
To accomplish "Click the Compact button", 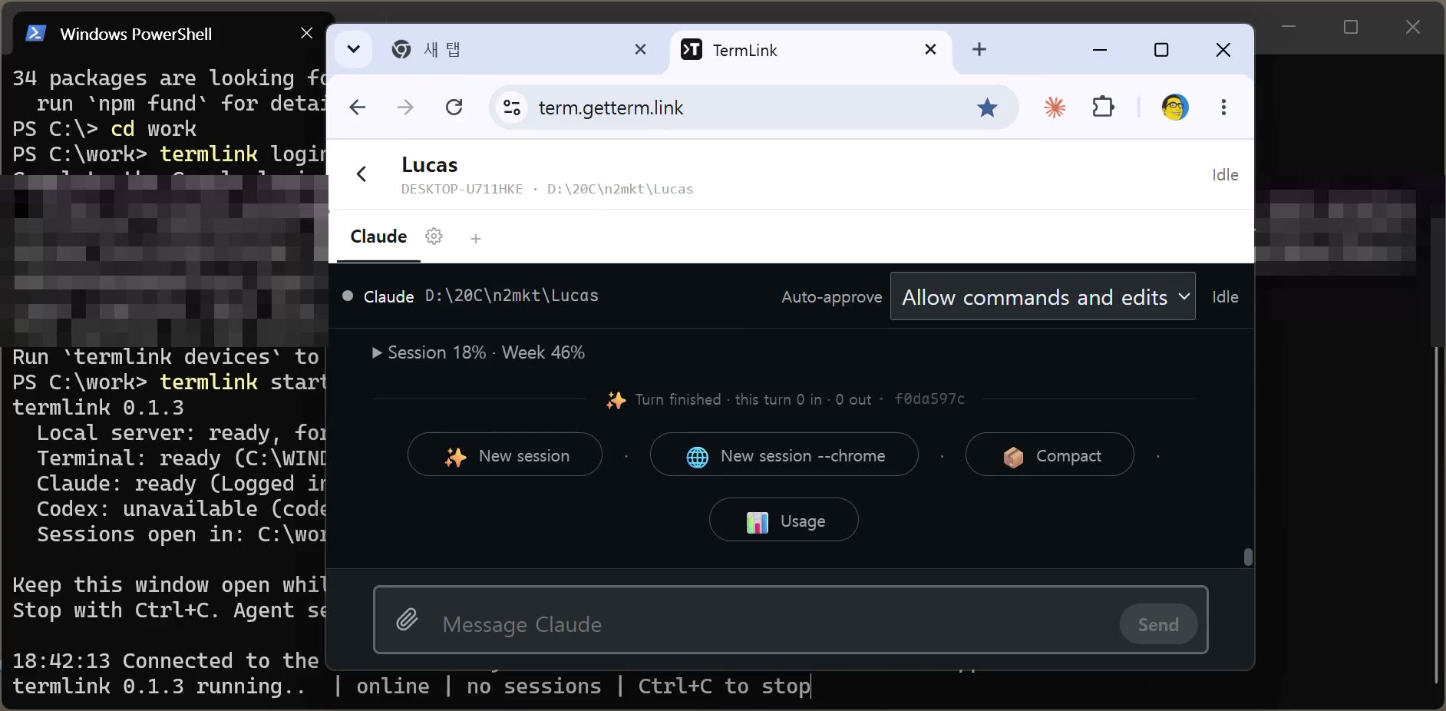I will tap(1049, 455).
